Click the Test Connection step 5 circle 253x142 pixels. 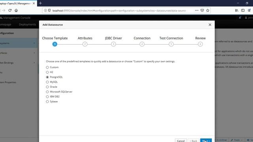(171, 44)
